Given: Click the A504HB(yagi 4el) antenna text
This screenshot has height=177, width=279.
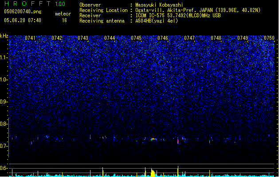Looking at the screenshot, I should pyautogui.click(x=157, y=21).
